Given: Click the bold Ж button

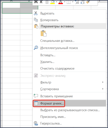Looking at the screenshot, I should point(36,2).
